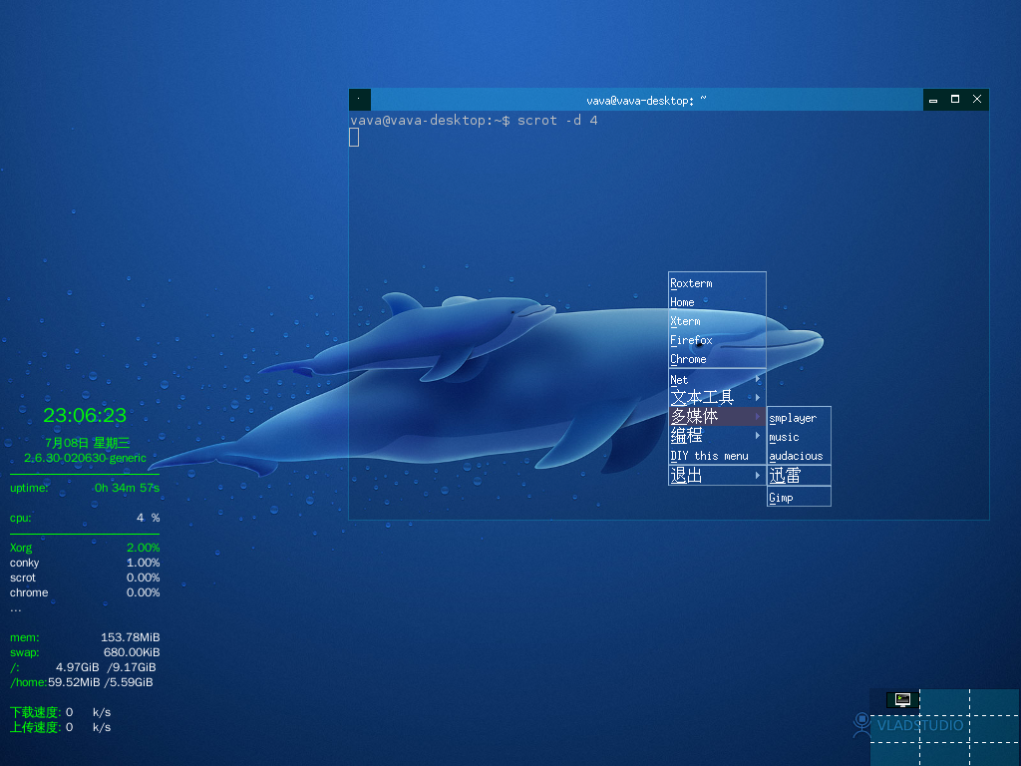The image size is (1021, 766).
Task: Click the terminal title vava@vava-desktop: ~
Action: (646, 101)
